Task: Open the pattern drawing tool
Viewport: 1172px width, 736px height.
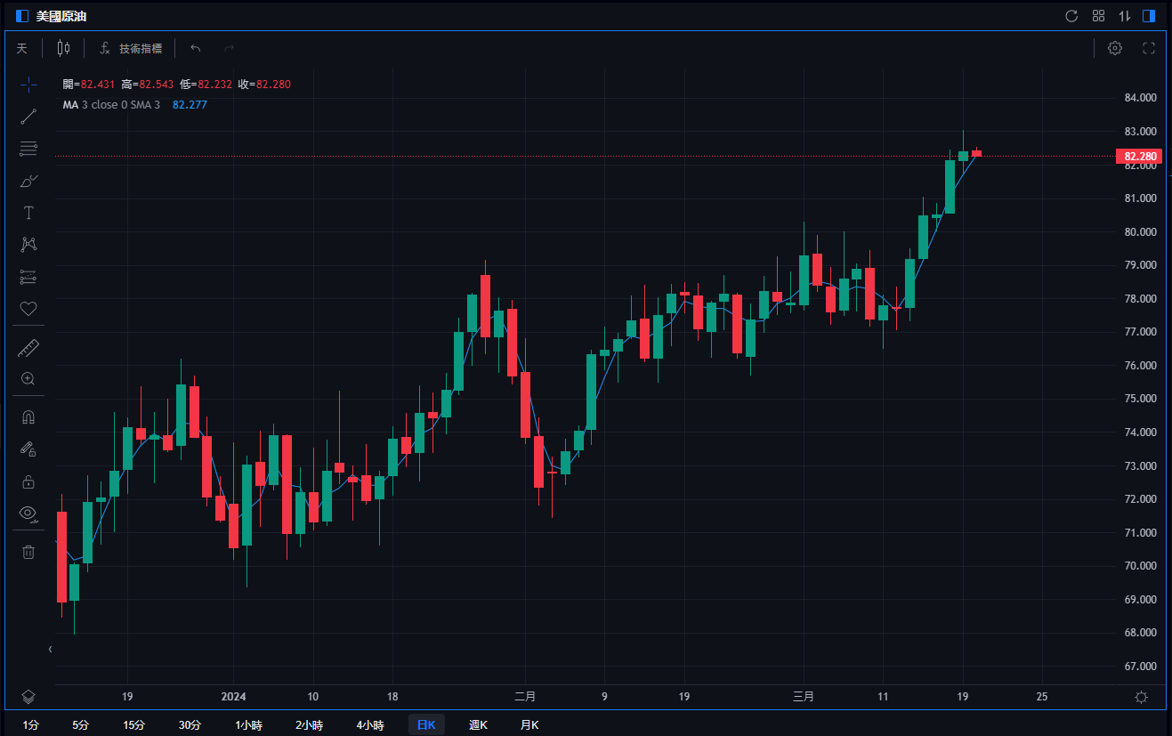Action: pos(28,245)
